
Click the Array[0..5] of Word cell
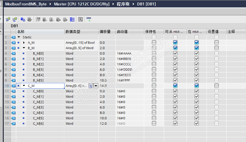click(82, 48)
